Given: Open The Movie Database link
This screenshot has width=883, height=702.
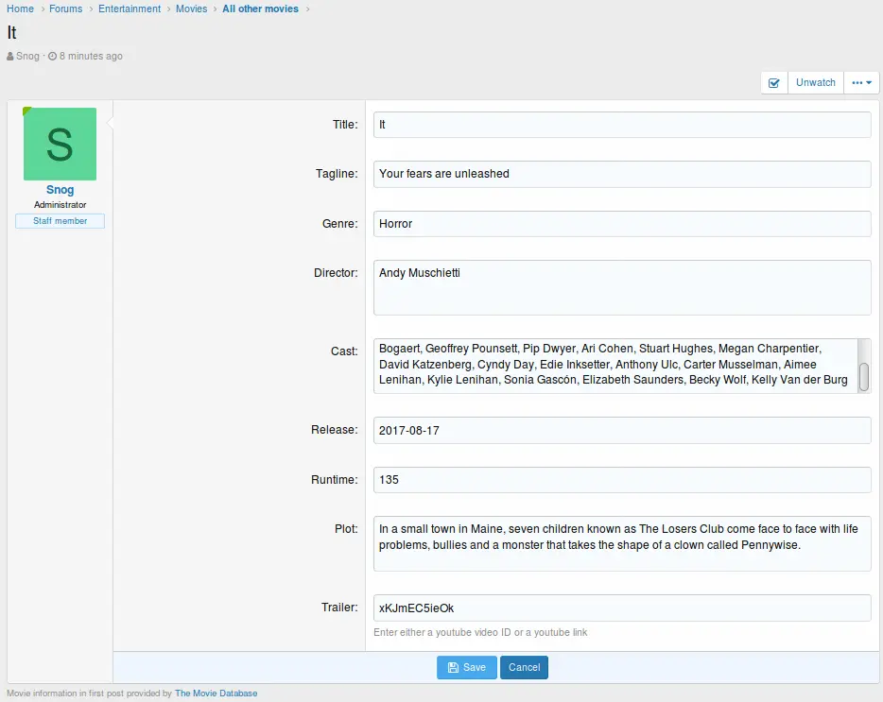Looking at the screenshot, I should point(216,693).
